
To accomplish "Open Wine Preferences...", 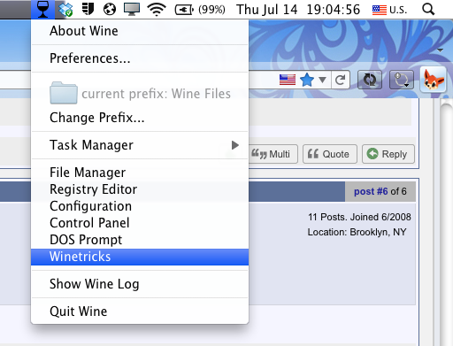I will [x=140, y=58].
